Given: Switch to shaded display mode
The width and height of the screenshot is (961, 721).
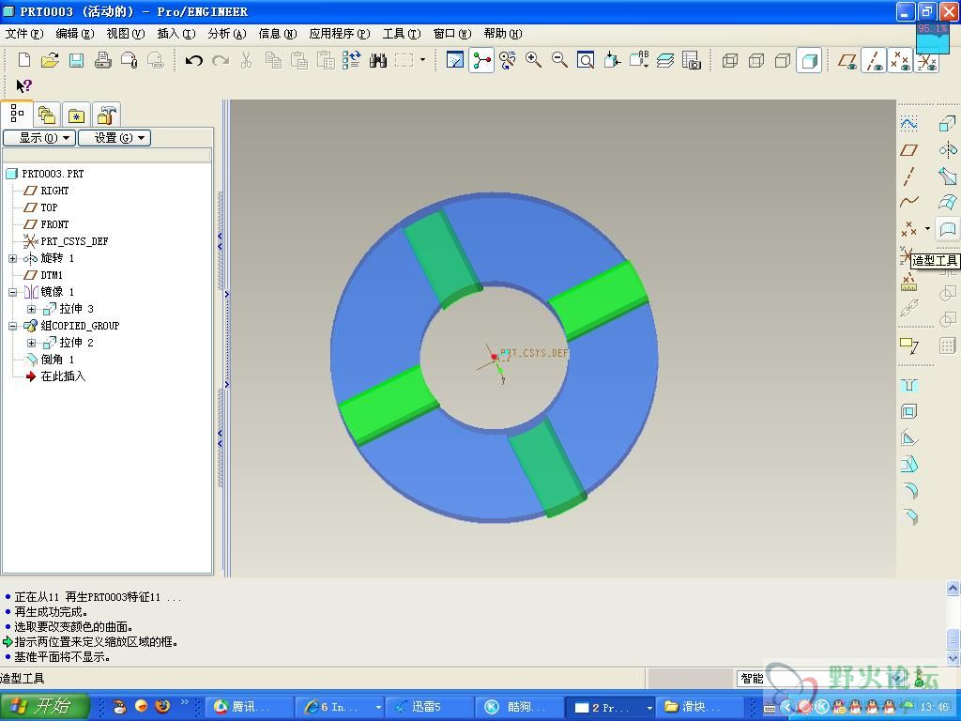Looking at the screenshot, I should (809, 60).
